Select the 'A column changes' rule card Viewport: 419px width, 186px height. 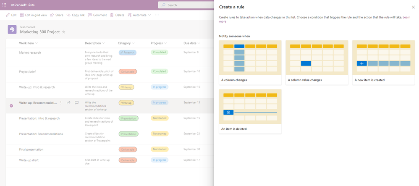[250, 62]
